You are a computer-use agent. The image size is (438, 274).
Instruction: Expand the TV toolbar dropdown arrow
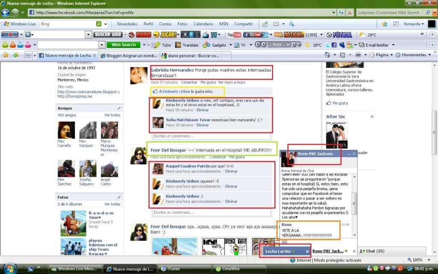251,44
